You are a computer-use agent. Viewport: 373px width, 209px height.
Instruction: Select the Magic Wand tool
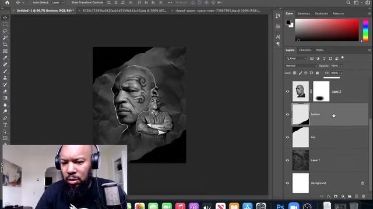(5, 38)
